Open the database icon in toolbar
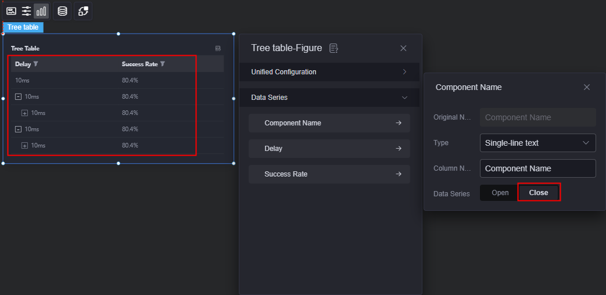The height and width of the screenshot is (295, 606). tap(62, 11)
